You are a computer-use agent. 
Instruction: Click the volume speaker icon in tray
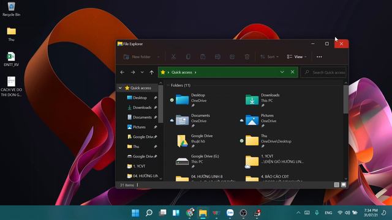click(347, 213)
